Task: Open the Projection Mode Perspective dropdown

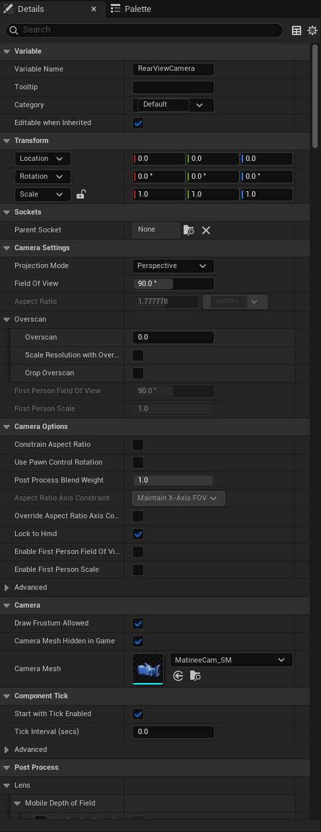Action: point(173,266)
